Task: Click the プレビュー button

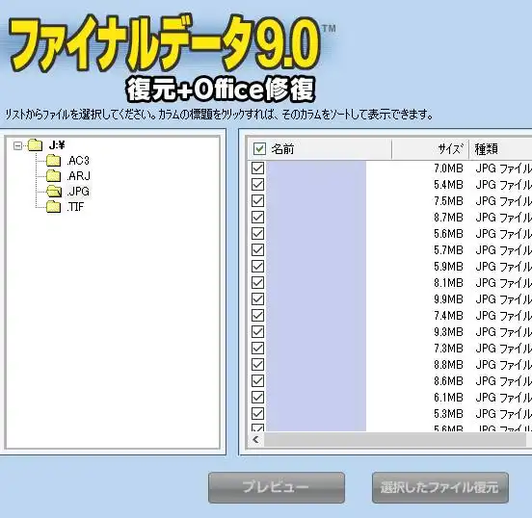Action: pyautogui.click(x=277, y=487)
